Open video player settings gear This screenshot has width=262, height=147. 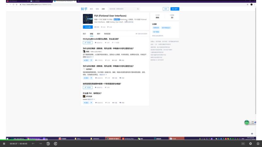click(251, 144)
